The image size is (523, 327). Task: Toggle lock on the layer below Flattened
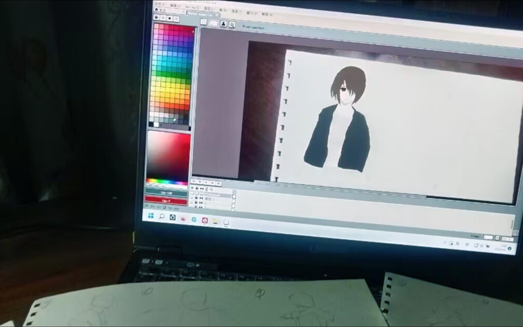click(x=196, y=198)
